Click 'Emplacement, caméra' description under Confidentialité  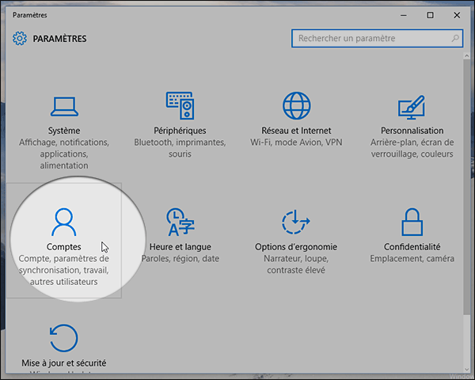coord(412,259)
